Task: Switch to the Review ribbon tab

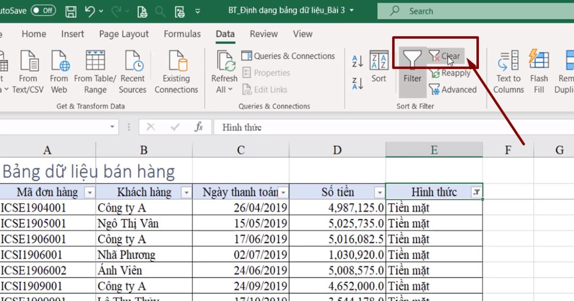Action: pos(264,34)
